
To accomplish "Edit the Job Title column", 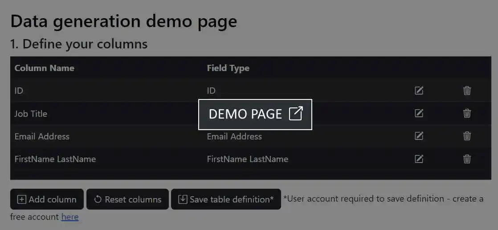I will 419,113.
